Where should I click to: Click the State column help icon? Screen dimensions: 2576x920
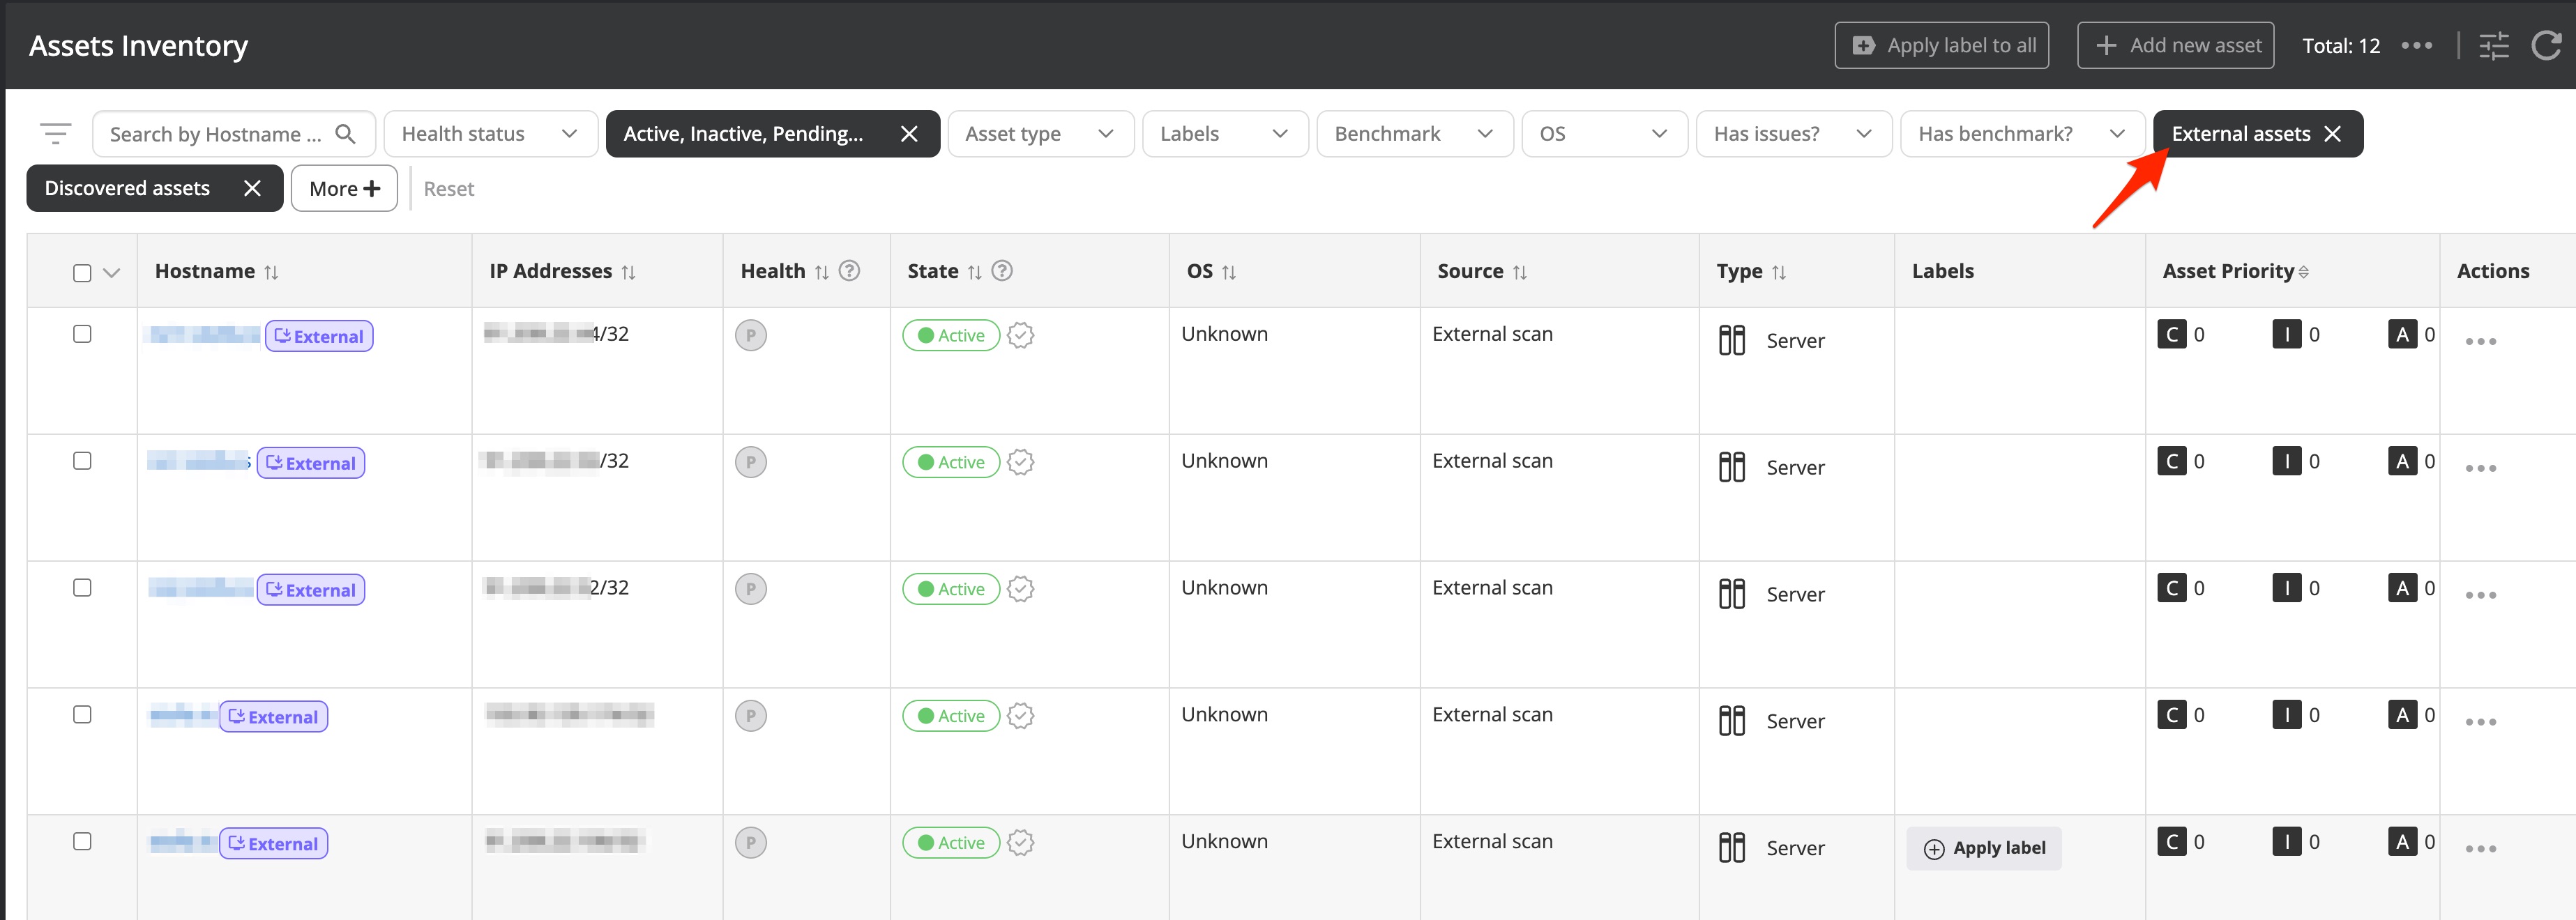1002,271
